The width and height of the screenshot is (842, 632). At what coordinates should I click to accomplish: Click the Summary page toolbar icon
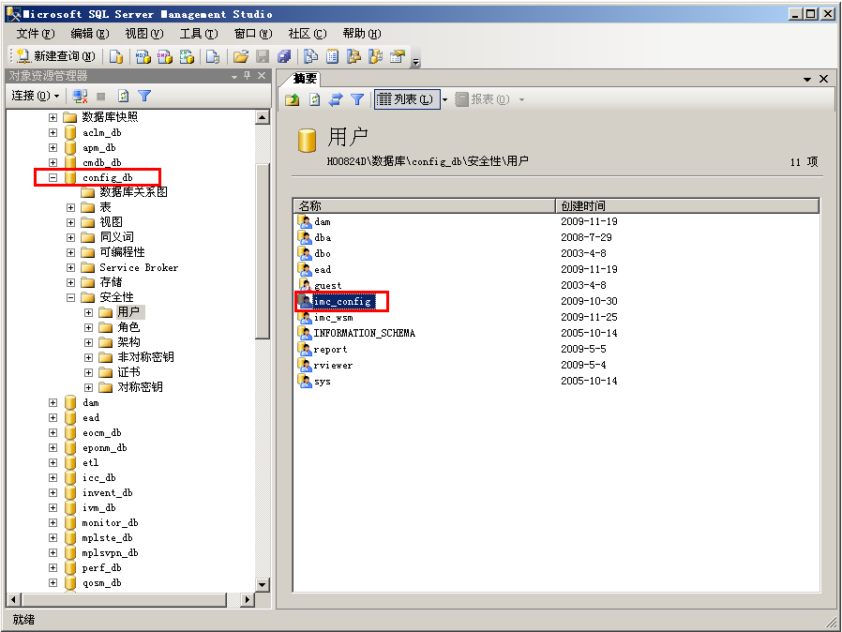click(x=333, y=56)
